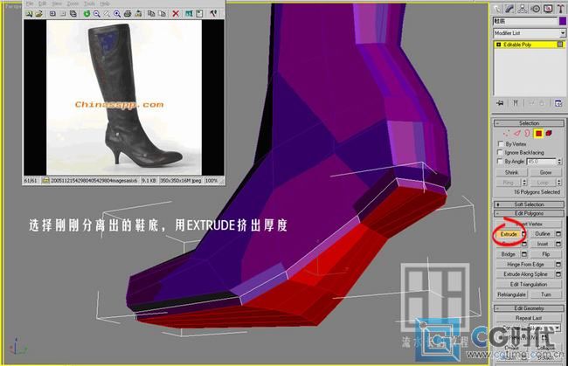Open Bridge settings dialog box
The image size is (568, 366).
point(523,254)
